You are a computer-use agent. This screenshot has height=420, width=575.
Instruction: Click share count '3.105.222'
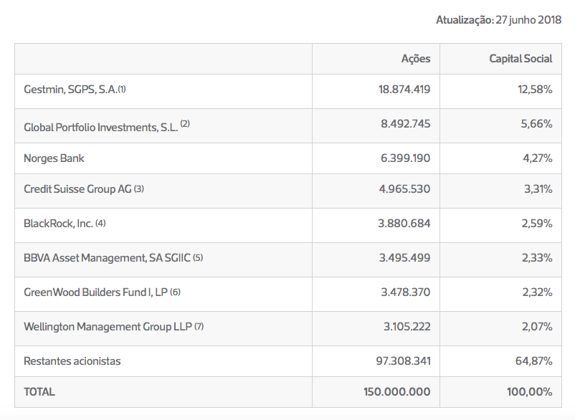[407, 327]
